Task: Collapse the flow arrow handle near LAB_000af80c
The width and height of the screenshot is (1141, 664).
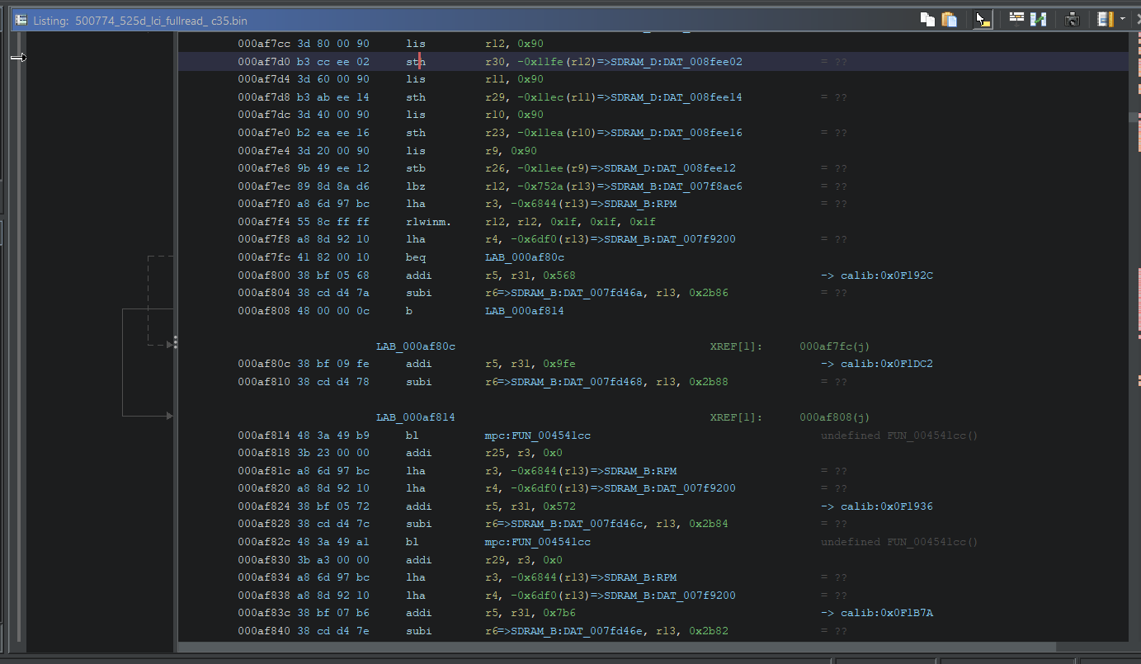Action: (175, 342)
